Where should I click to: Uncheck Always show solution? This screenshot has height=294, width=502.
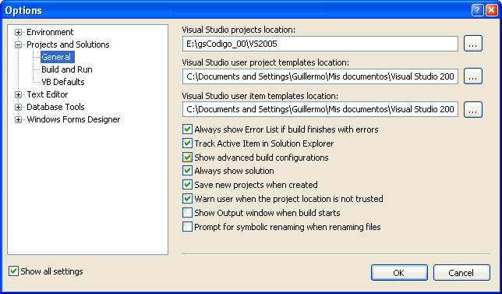point(187,171)
